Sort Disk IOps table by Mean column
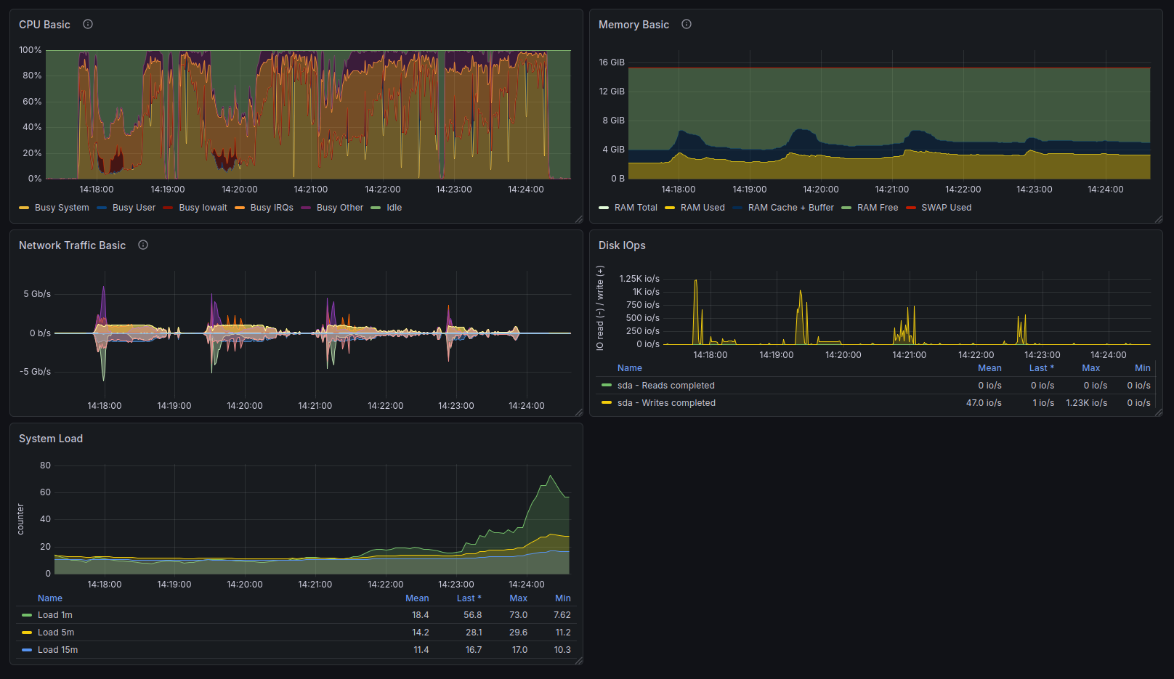 [989, 368]
